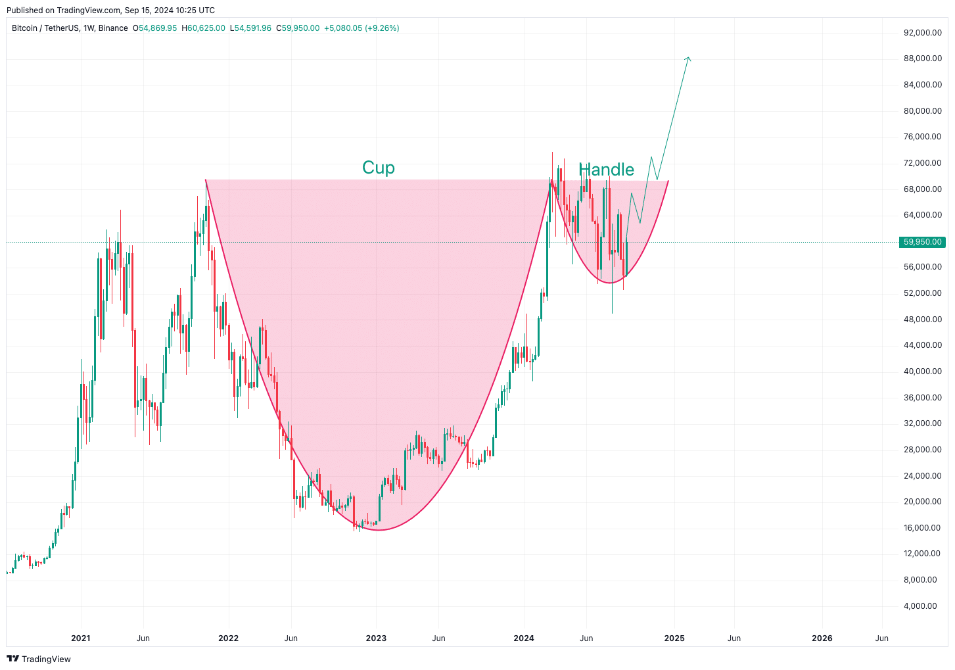Image resolution: width=955 pixels, height=670 pixels.
Task: Click the 64,000.00 price axis label
Action: click(923, 215)
